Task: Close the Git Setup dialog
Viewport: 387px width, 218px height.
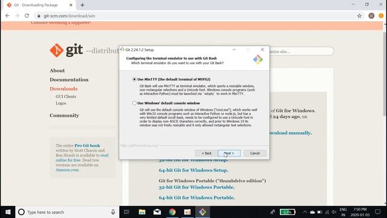Action: tap(262, 50)
